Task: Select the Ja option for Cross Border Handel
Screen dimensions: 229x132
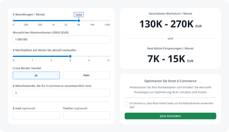Action: click(x=36, y=75)
